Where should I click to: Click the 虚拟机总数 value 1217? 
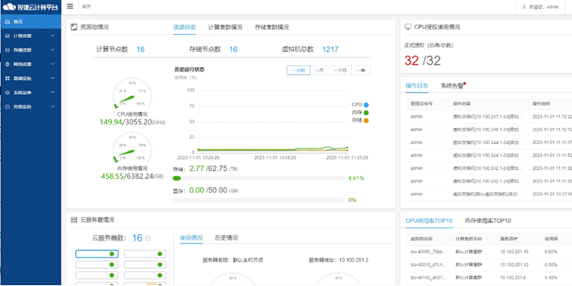point(330,49)
